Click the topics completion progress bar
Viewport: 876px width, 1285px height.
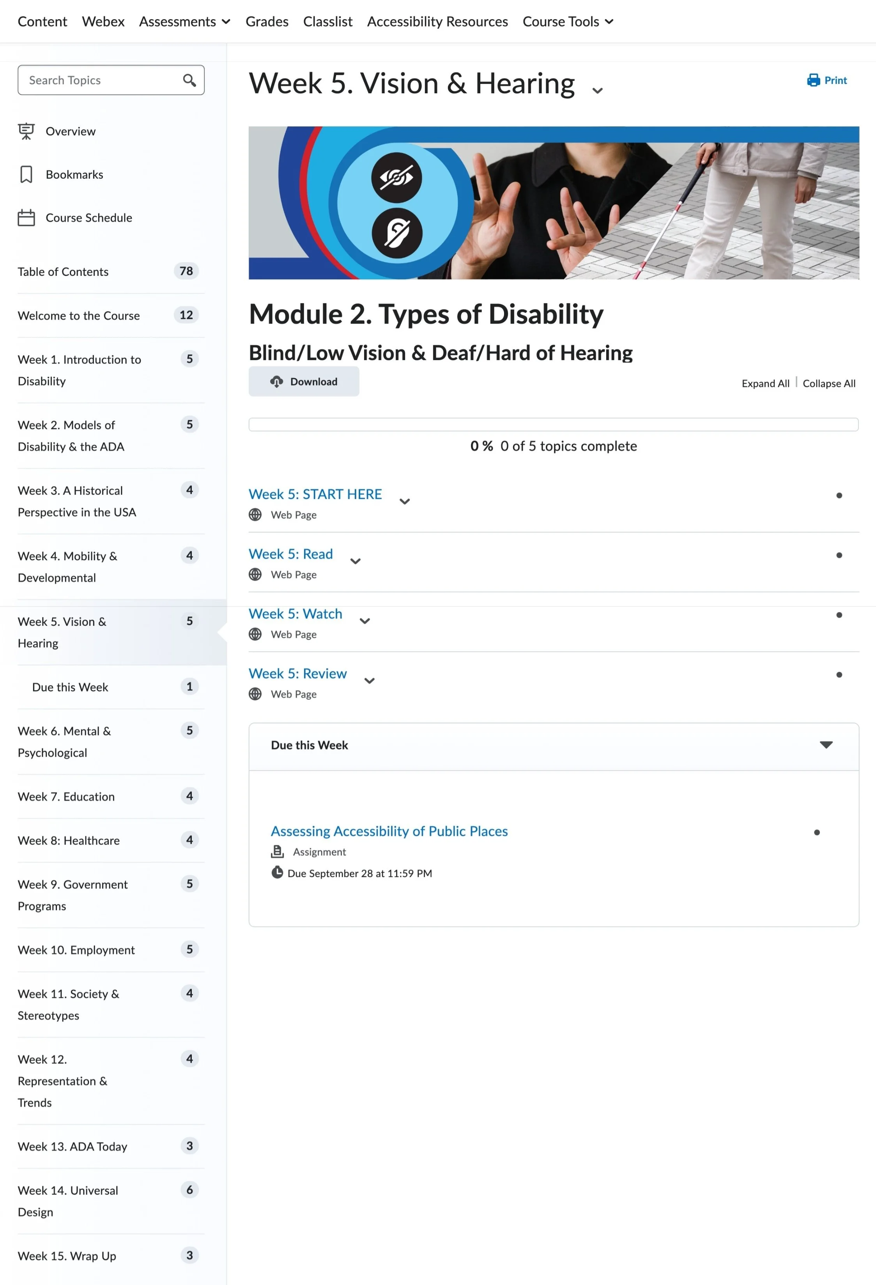[553, 425]
